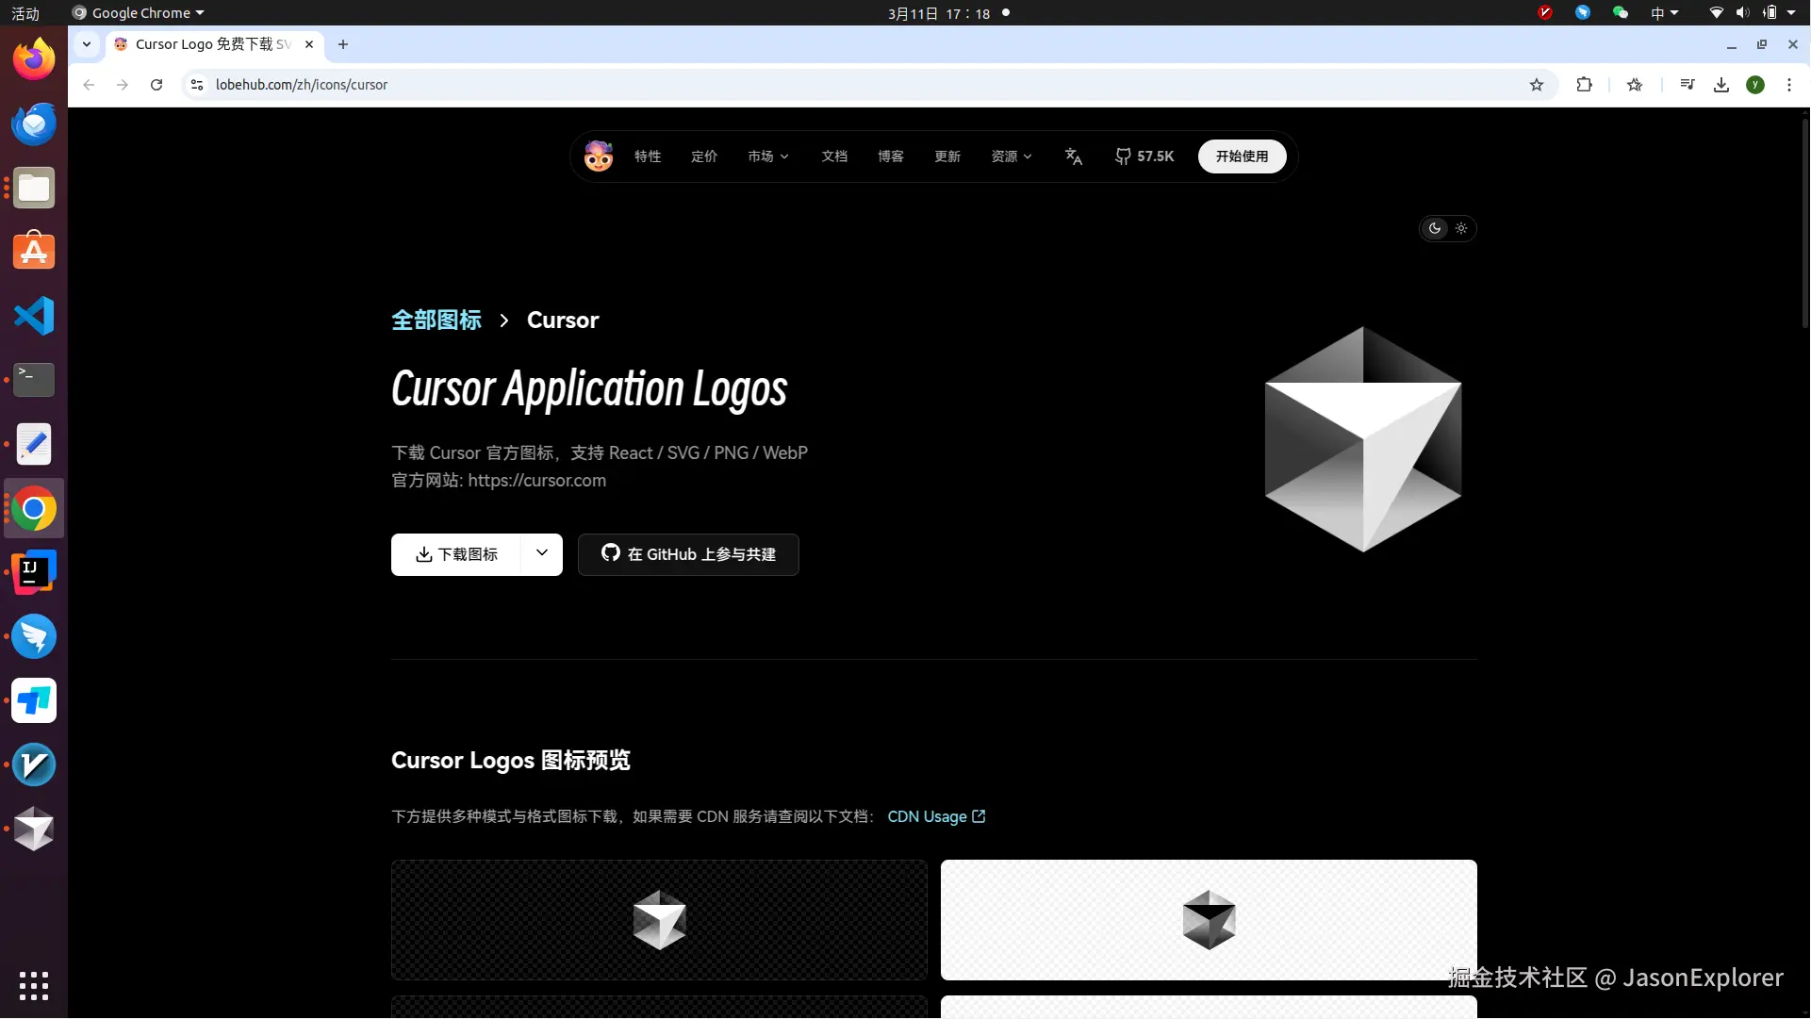Open Cursor app in Ubuntu dock
Viewport: 1811px width, 1019px height.
pyautogui.click(x=34, y=829)
